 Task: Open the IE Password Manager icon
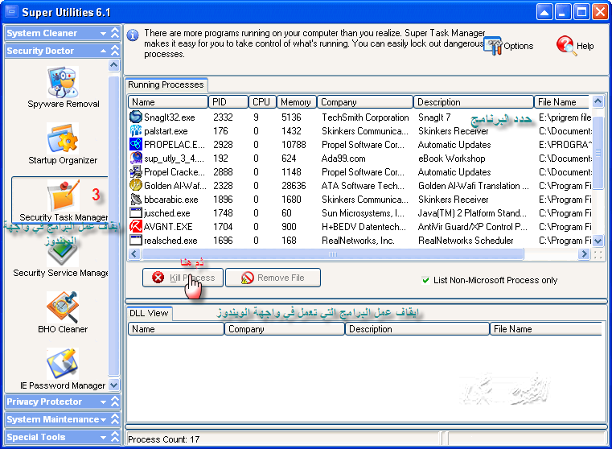(x=63, y=364)
